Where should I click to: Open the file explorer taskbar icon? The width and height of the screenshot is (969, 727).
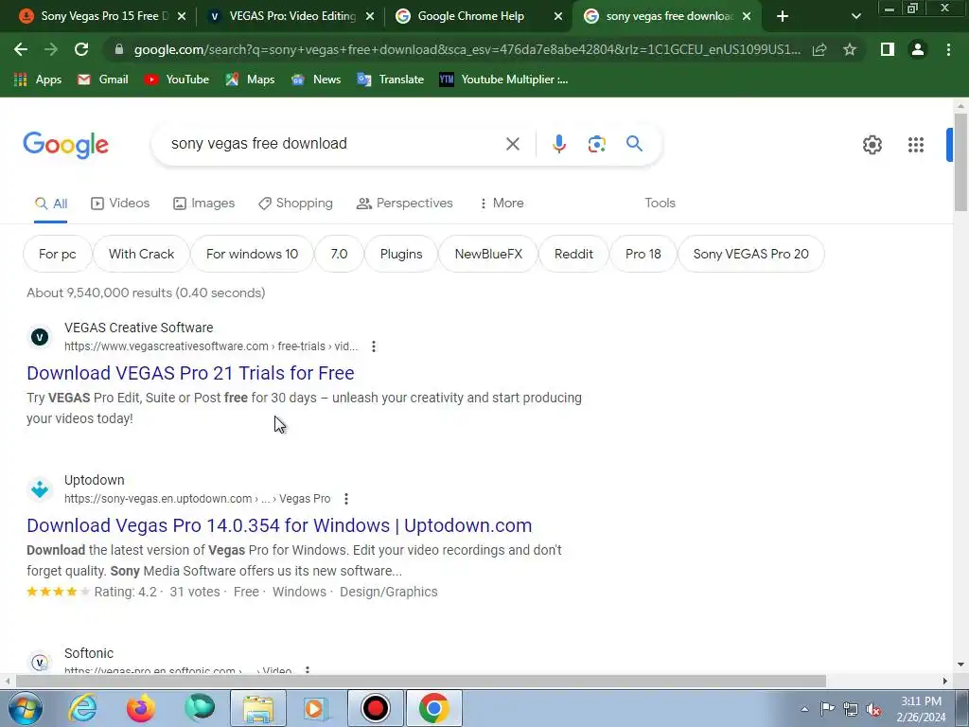258,708
